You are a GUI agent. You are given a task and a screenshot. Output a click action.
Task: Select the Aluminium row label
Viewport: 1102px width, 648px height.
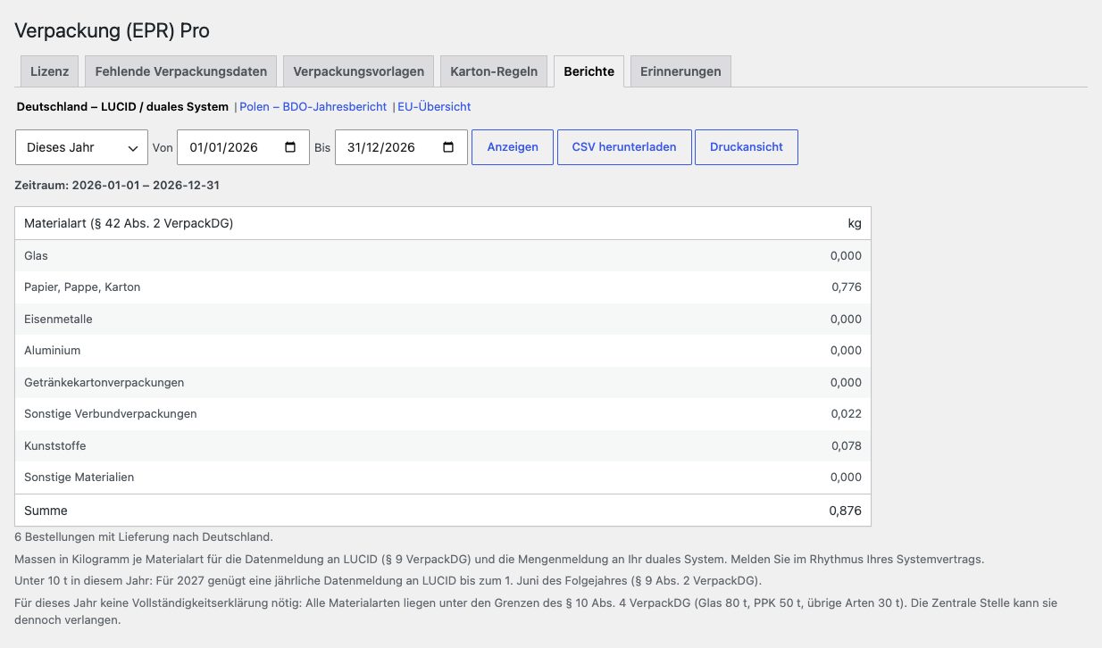(53, 351)
